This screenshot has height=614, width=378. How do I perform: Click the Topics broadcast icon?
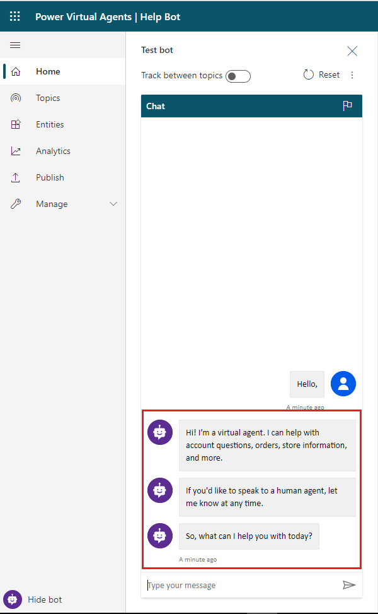pyautogui.click(x=16, y=98)
